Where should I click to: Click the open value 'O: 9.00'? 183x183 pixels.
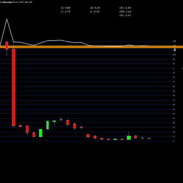(x=66, y=8)
